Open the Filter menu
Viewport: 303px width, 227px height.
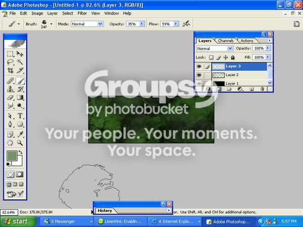tap(82, 13)
